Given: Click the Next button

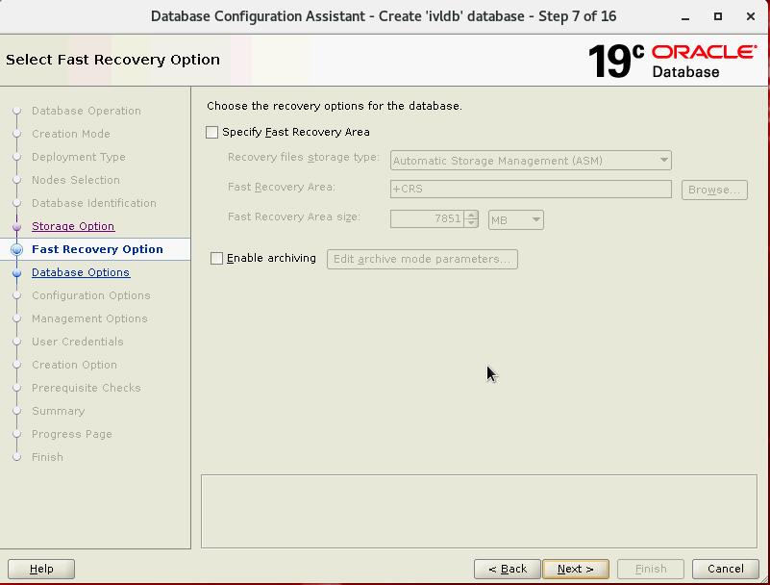Looking at the screenshot, I should click(575, 569).
